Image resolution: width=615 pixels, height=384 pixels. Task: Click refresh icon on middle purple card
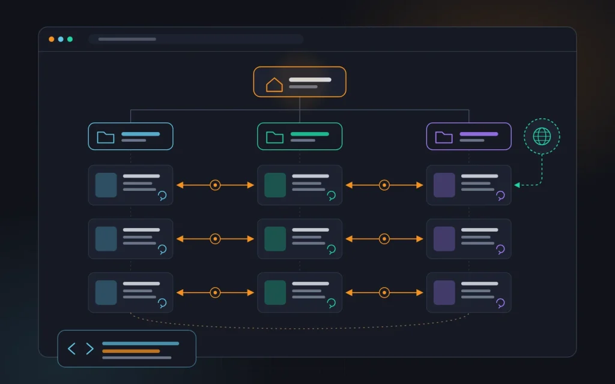[500, 249]
